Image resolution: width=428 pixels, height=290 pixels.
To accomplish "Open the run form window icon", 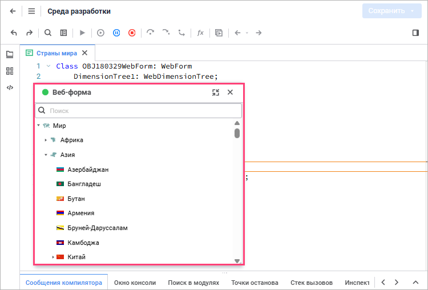I will 219,33.
